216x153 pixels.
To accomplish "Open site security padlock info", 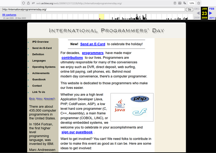I will (x=28, y=3).
